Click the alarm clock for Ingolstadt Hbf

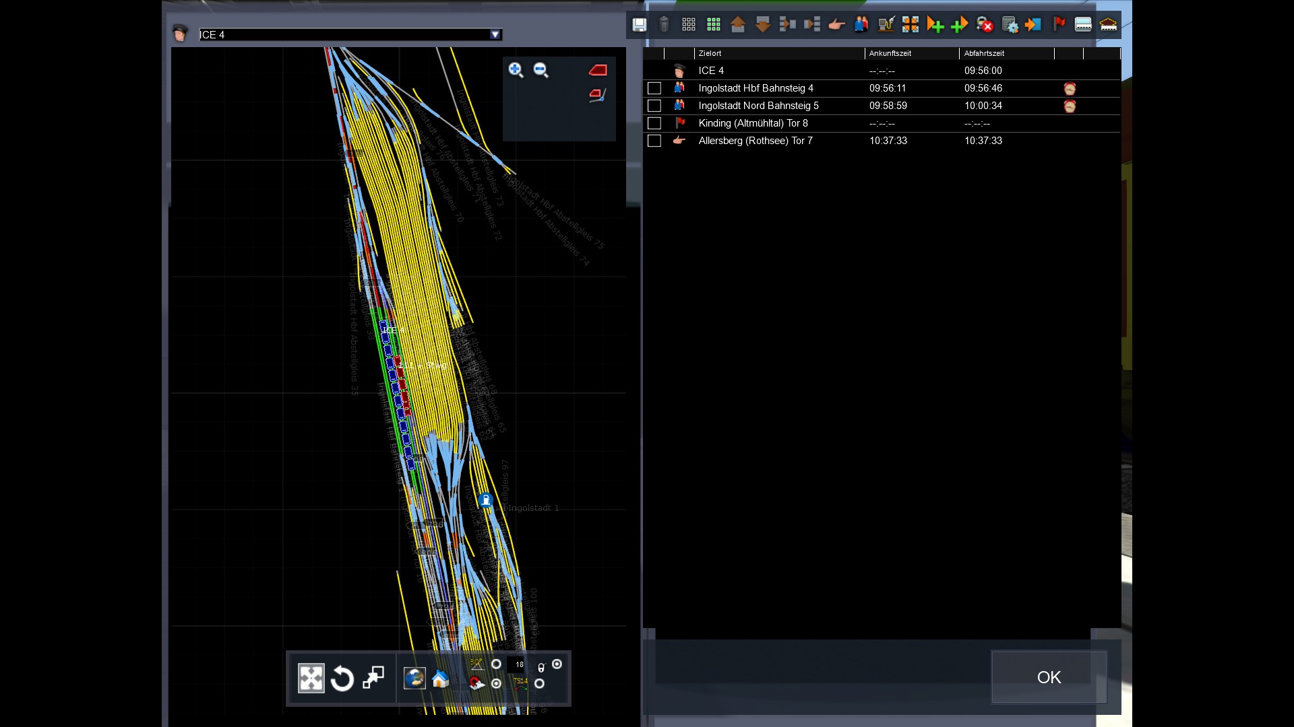pyautogui.click(x=1070, y=88)
